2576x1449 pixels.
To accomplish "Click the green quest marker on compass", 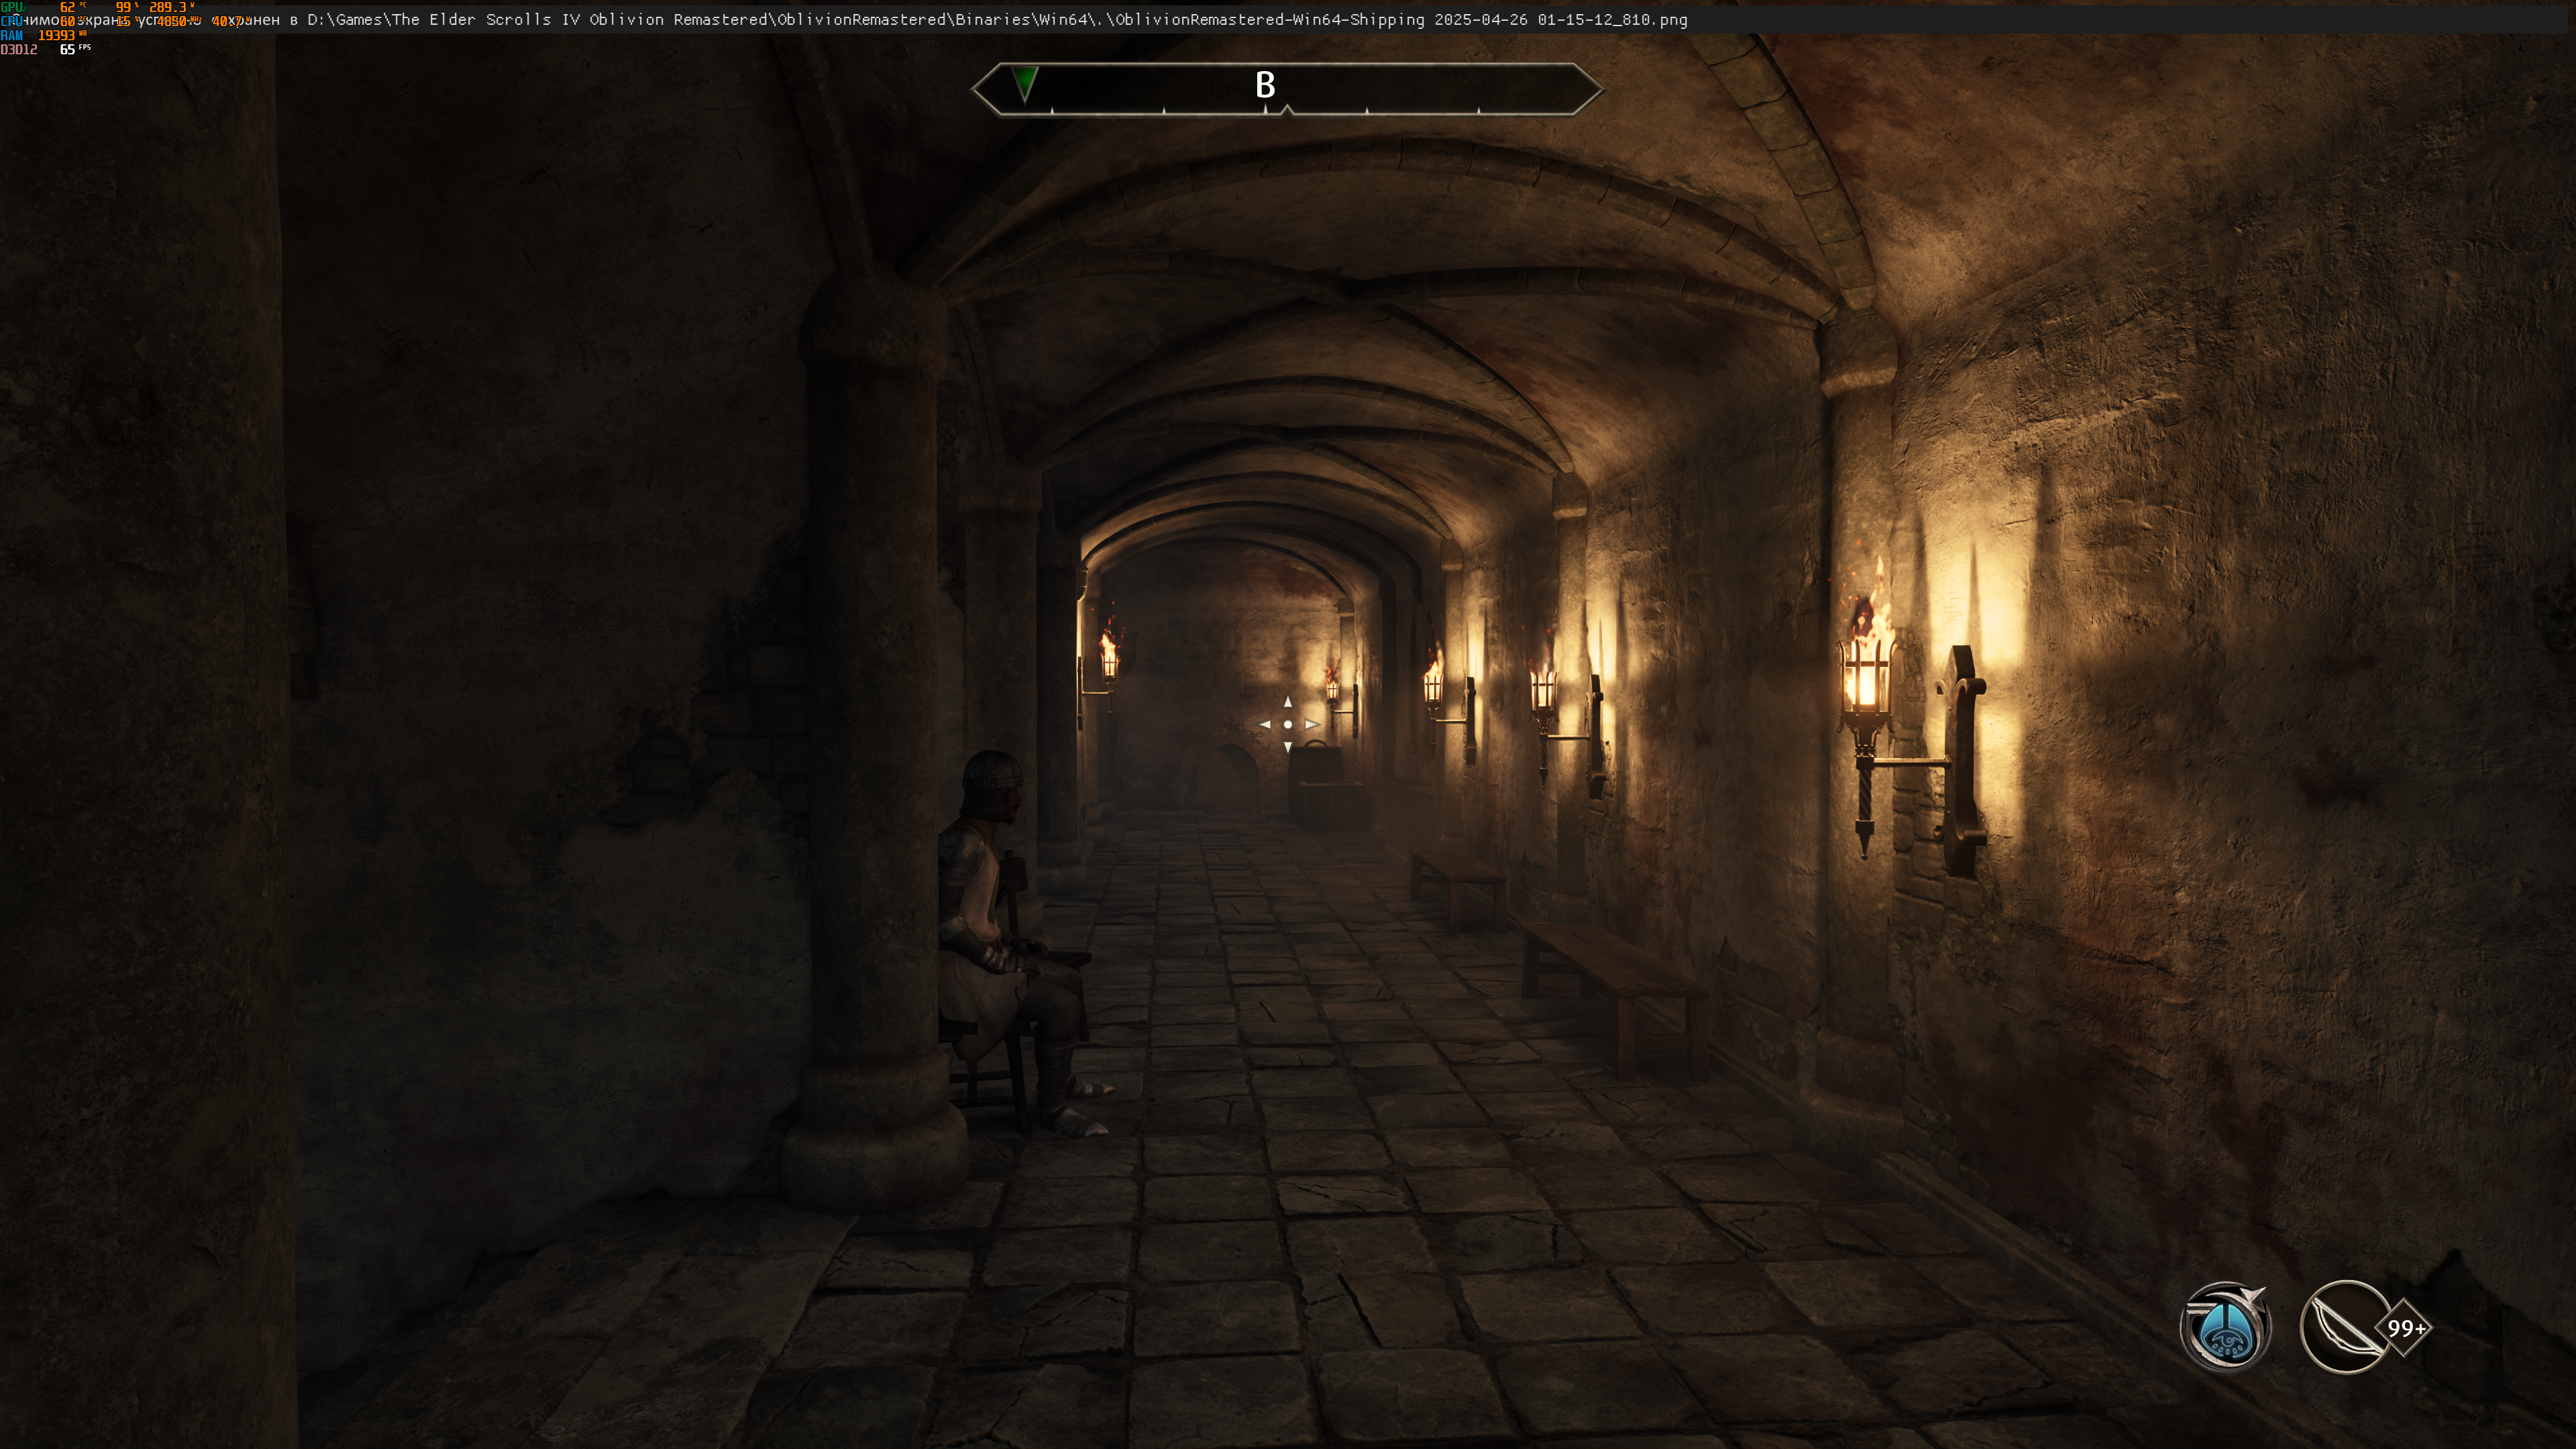I will tap(1025, 84).
